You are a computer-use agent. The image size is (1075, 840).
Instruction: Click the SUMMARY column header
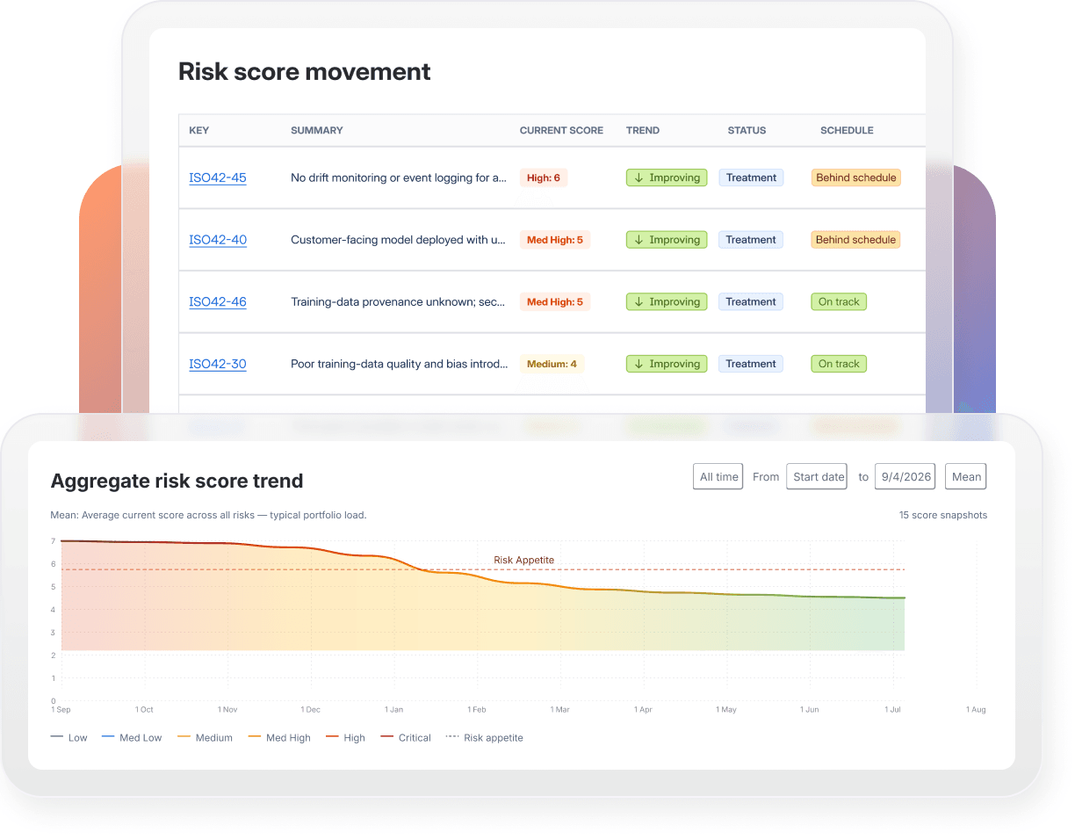(317, 130)
